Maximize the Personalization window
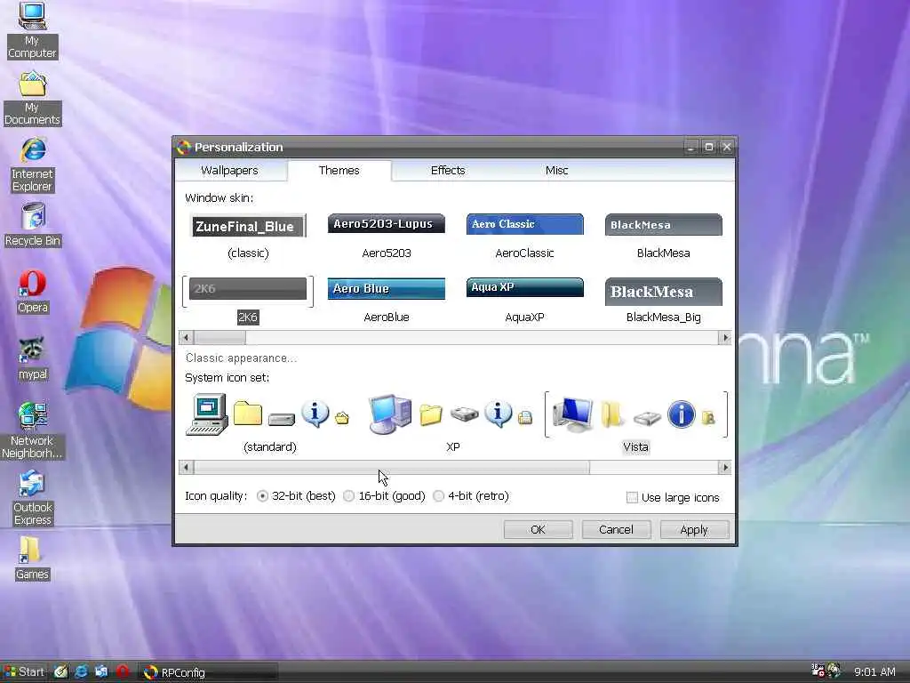This screenshot has width=910, height=683. click(708, 148)
